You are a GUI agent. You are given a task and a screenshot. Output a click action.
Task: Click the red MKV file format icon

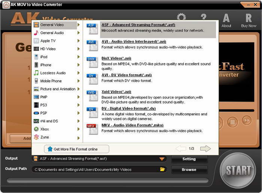click(x=92, y=129)
